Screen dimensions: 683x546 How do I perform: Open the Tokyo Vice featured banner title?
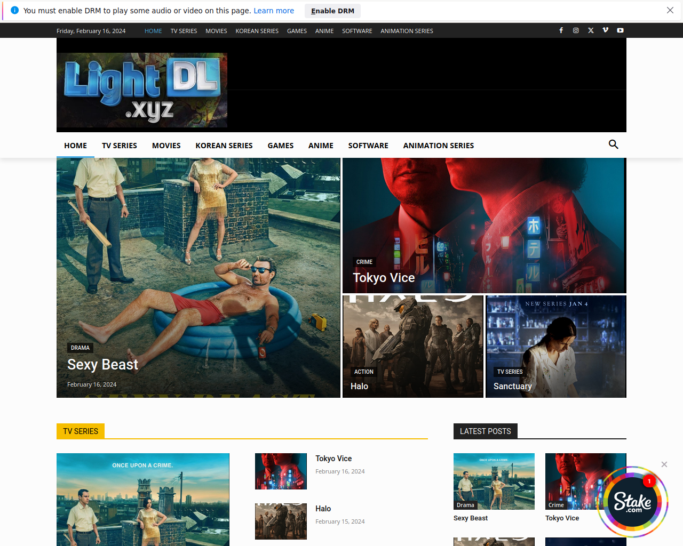(384, 278)
